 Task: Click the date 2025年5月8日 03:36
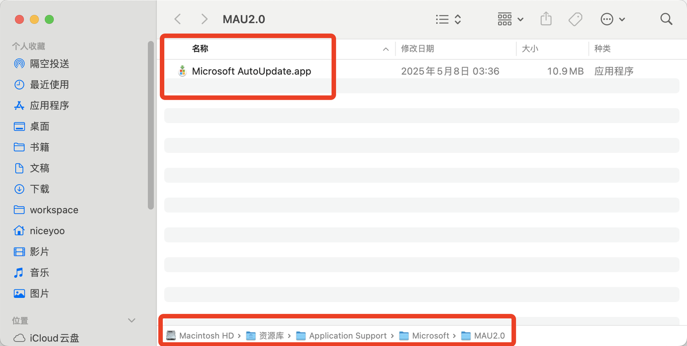coord(450,71)
